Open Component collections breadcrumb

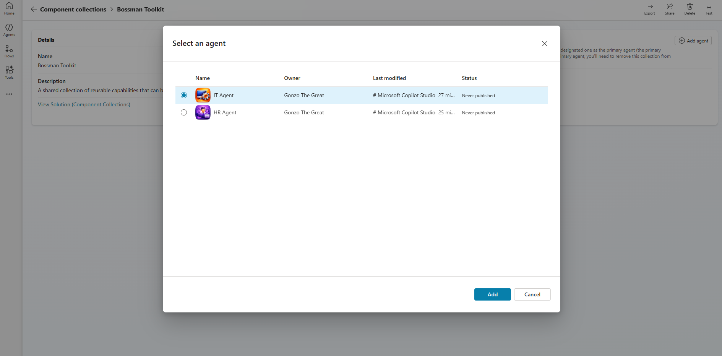point(73,10)
